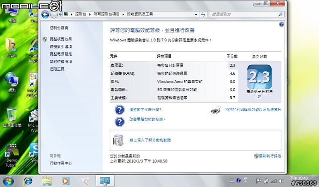Open the recent pages dropdown arrow

[60, 14]
